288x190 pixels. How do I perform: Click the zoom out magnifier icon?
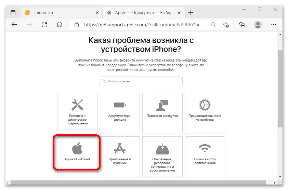213,25
